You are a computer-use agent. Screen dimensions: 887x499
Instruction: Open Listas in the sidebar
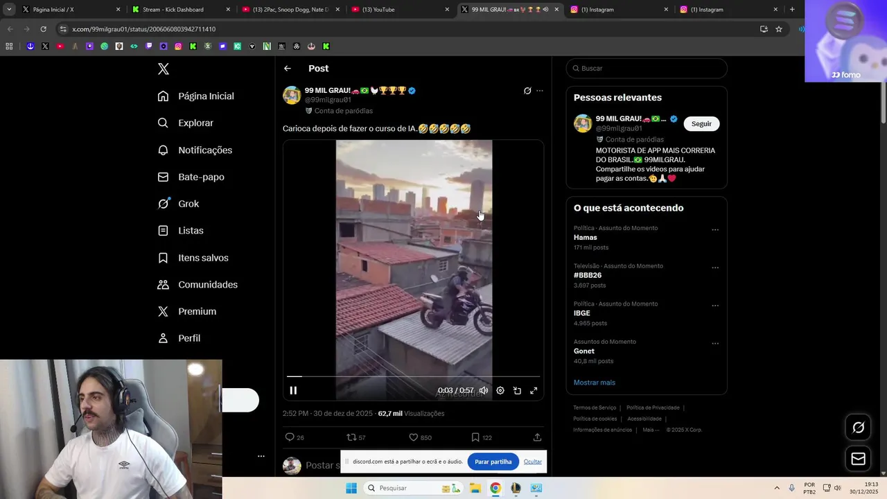[180, 230]
